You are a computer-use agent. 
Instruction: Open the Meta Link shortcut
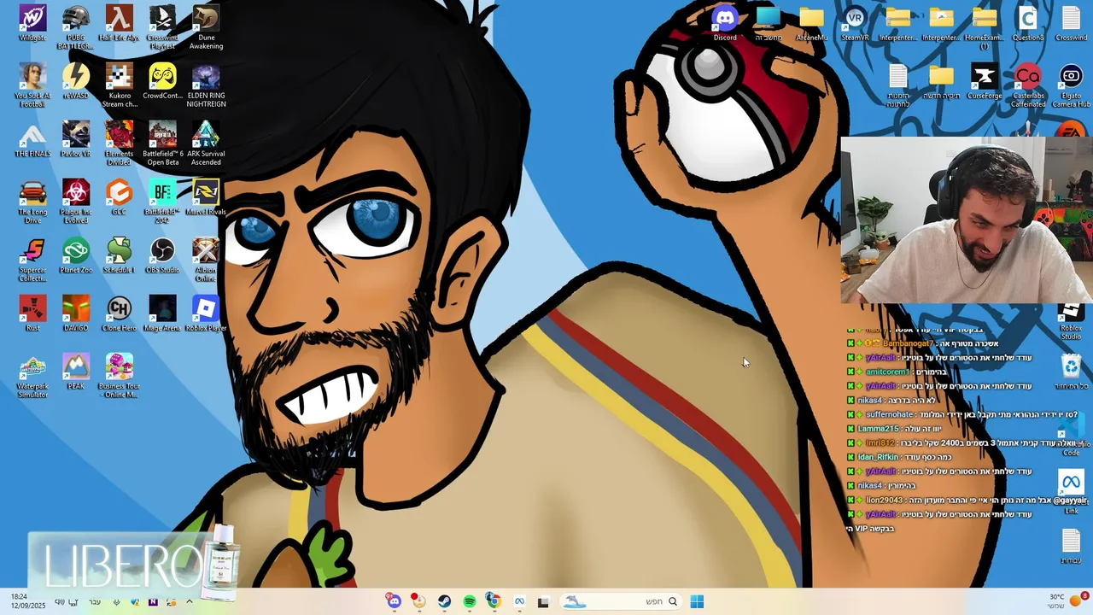(x=1071, y=491)
